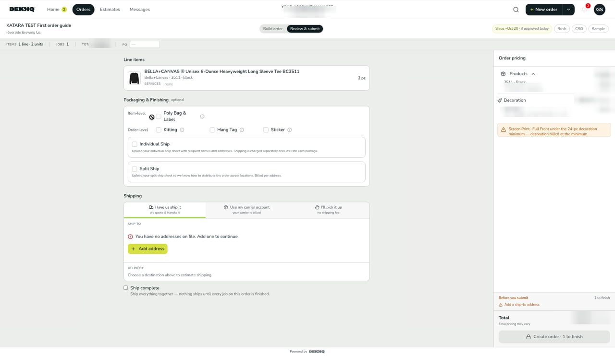Show the Sticker info icon

click(289, 130)
